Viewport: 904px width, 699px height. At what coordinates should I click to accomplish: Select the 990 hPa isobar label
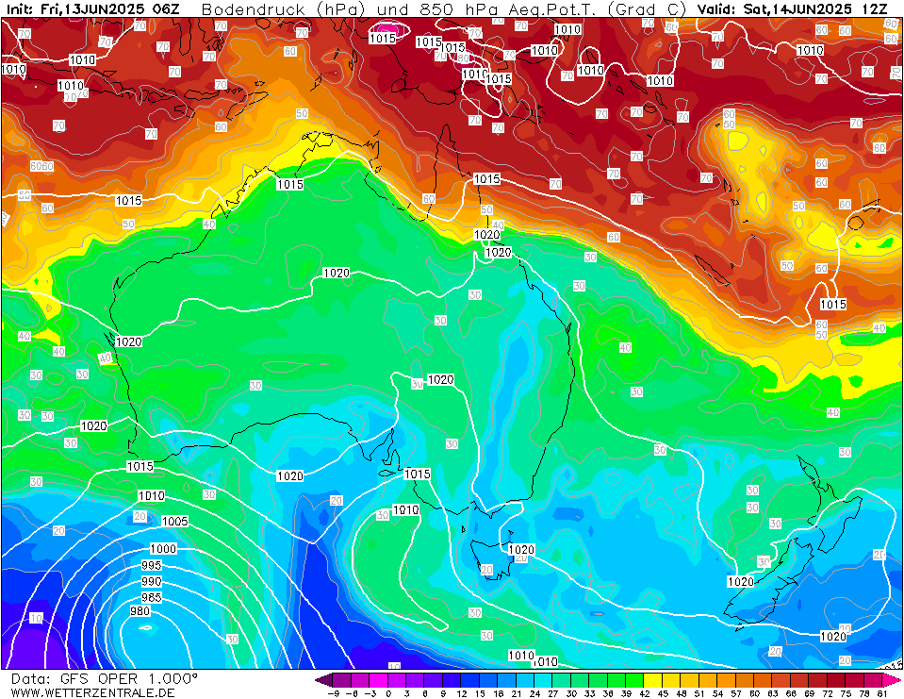[152, 581]
